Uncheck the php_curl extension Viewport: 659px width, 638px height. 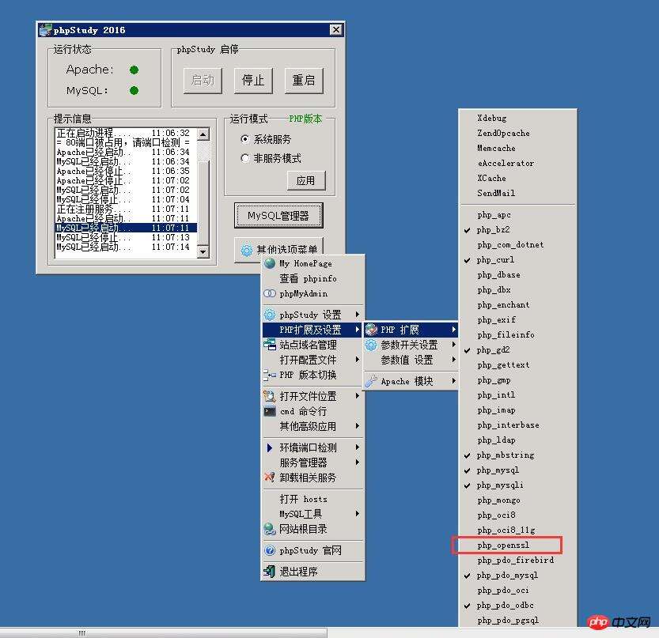click(495, 260)
